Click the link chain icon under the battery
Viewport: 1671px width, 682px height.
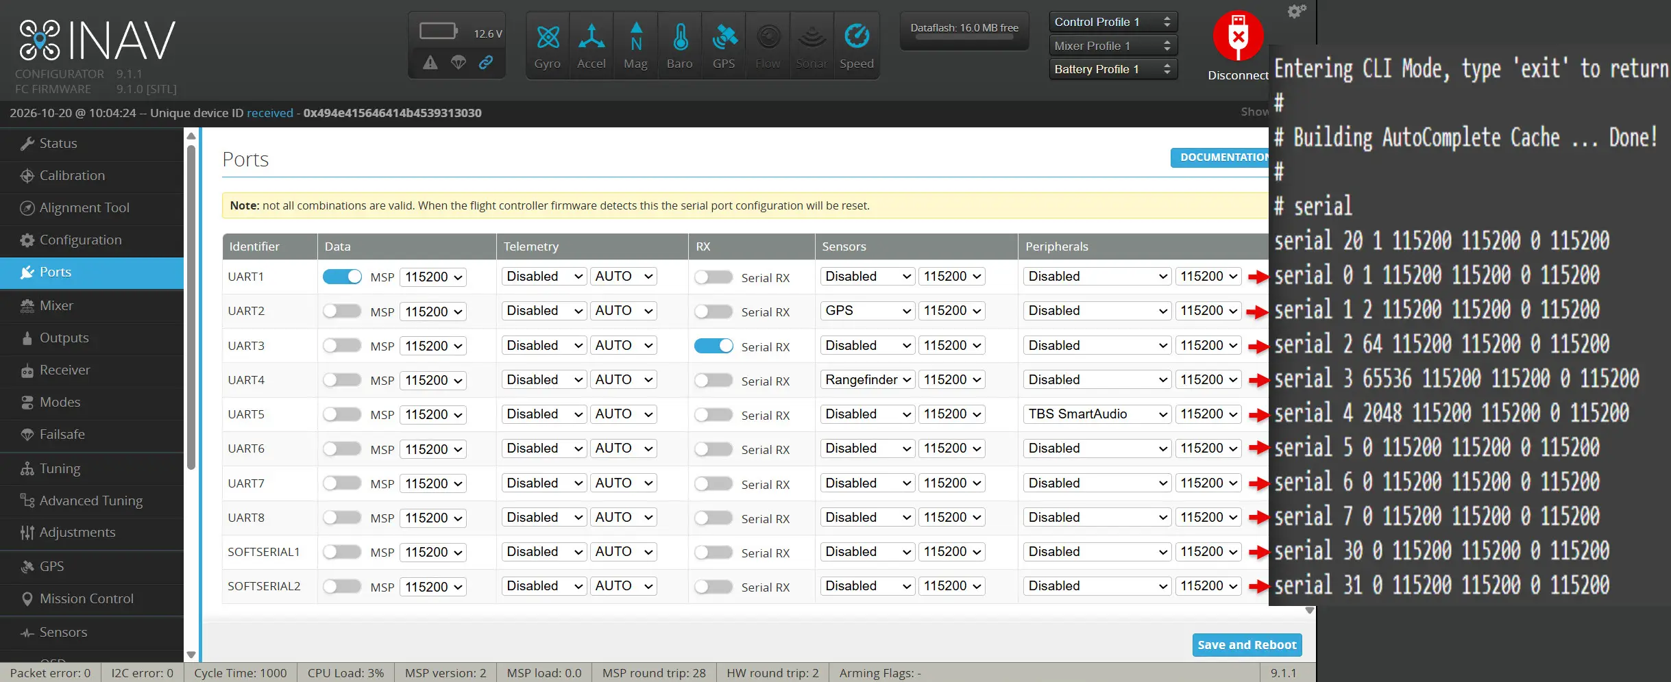click(x=486, y=63)
